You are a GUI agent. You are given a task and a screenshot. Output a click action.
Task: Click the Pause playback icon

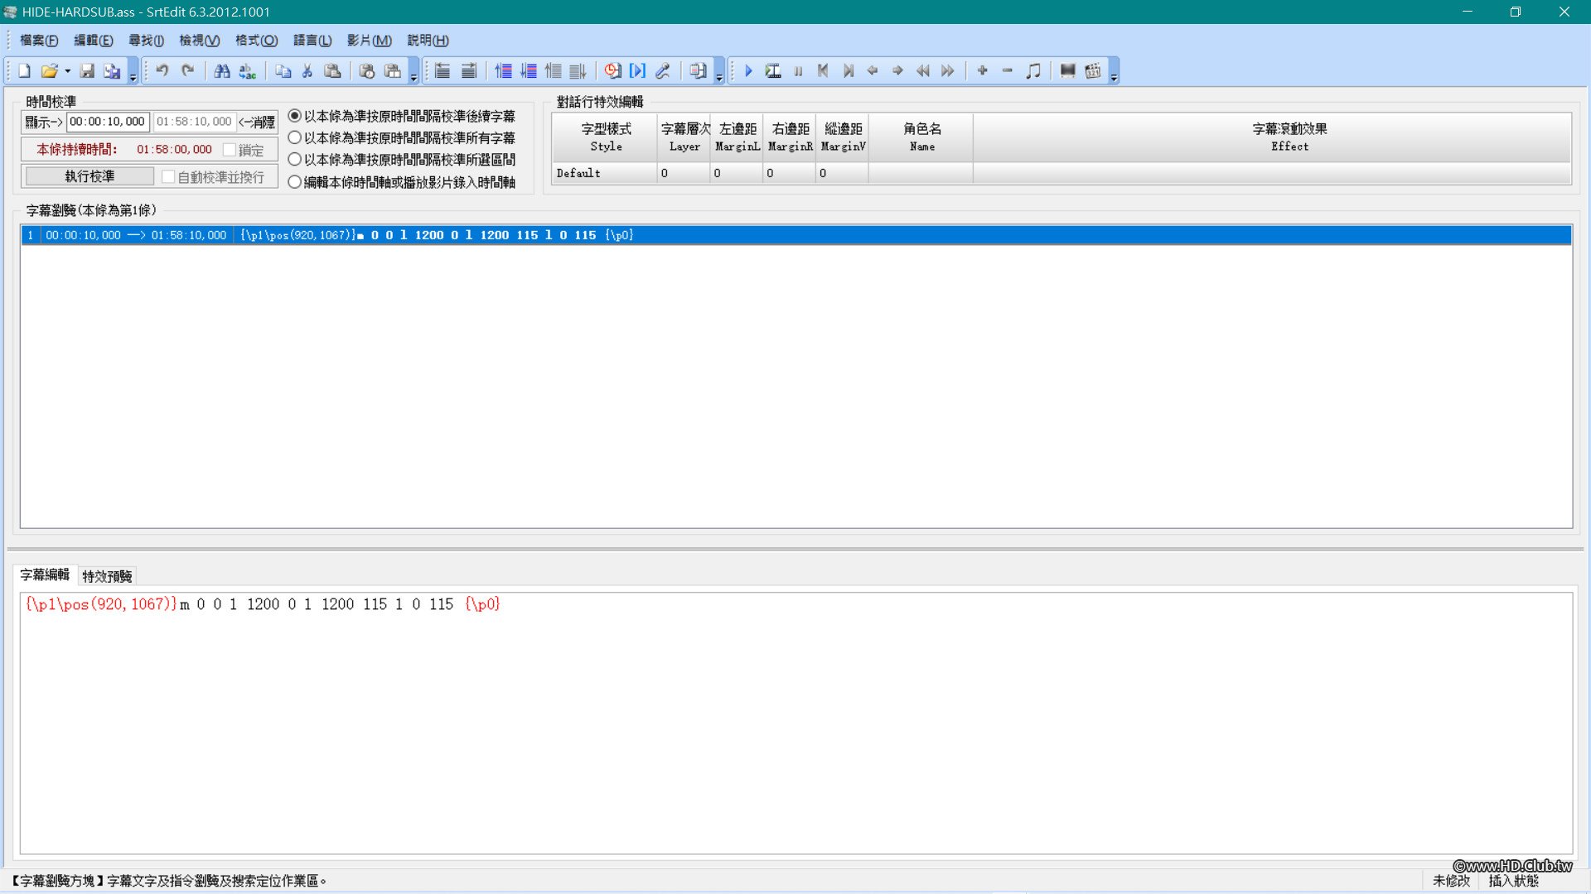pos(797,71)
